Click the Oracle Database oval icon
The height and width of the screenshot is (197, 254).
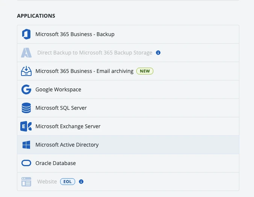26,163
